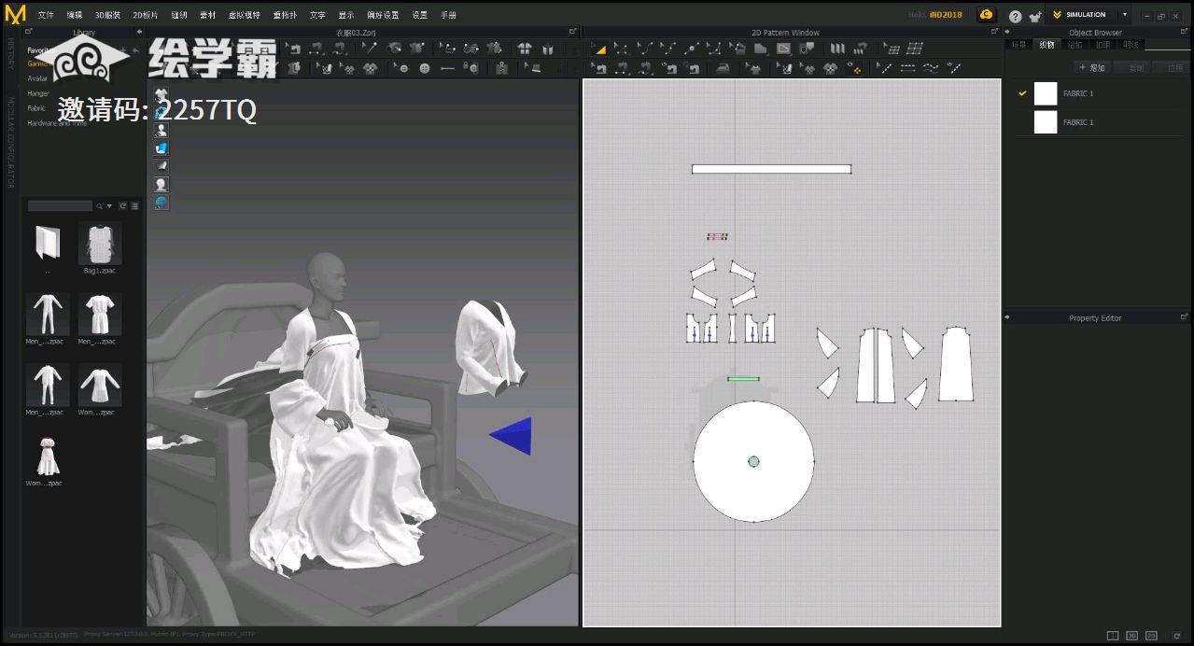
Task: Open the cloud account icon in title bar
Action: tap(986, 15)
